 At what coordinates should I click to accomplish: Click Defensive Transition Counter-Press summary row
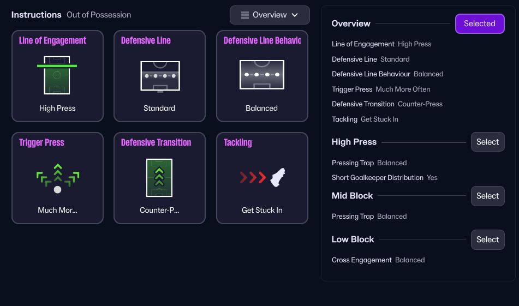coord(387,104)
